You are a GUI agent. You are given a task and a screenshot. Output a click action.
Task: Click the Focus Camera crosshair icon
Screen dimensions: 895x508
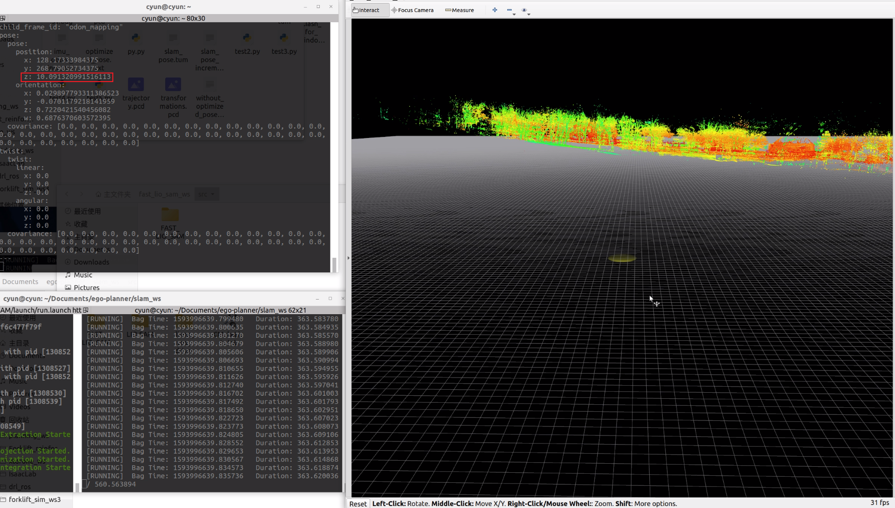click(x=394, y=10)
